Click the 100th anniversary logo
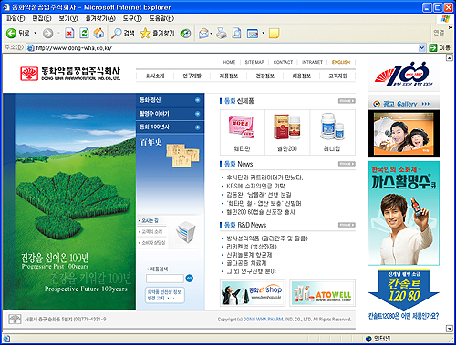 (x=403, y=74)
